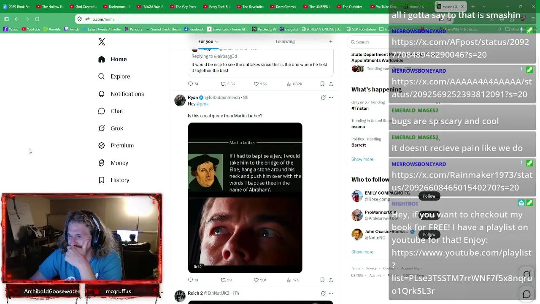This screenshot has height=304, width=540.
Task: Bookmark the post with 602K views
Action: (322, 84)
